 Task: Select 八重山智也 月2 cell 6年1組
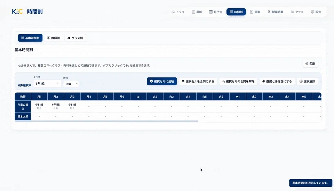tap(56, 106)
